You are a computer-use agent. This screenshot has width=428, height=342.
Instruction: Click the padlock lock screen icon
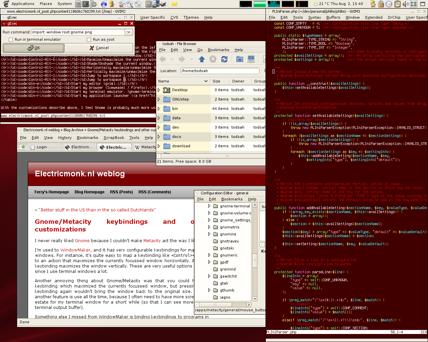(381, 4)
